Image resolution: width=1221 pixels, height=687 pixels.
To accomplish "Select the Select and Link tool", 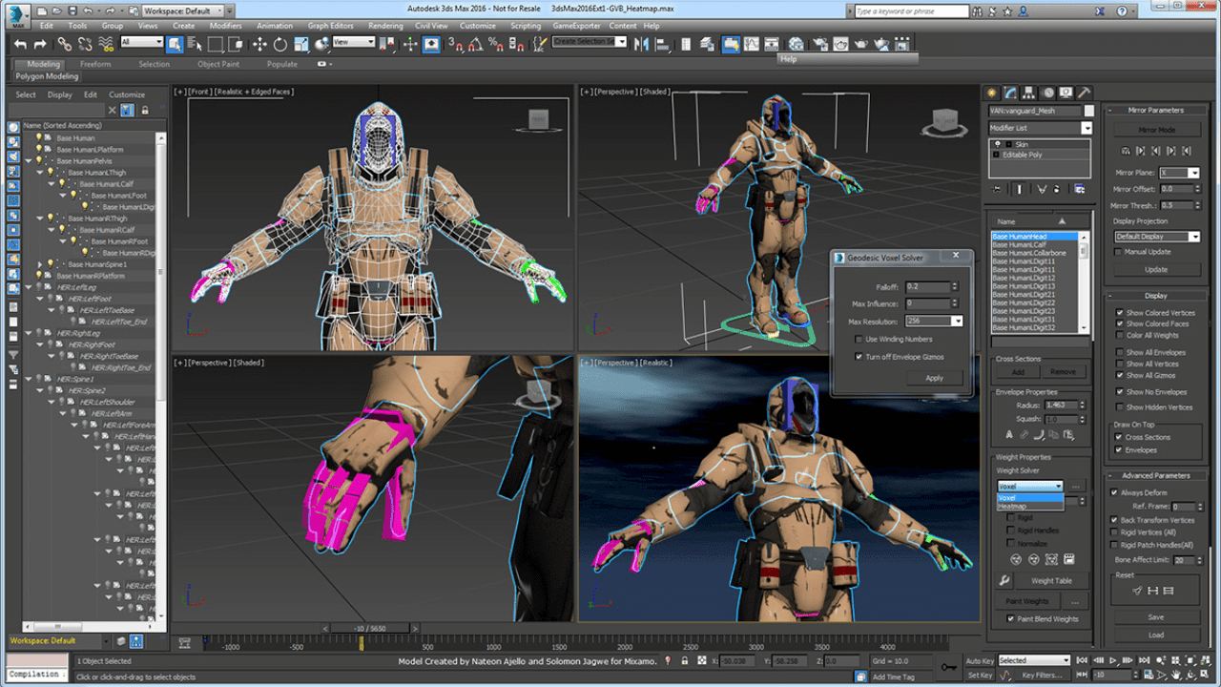I will (65, 45).
